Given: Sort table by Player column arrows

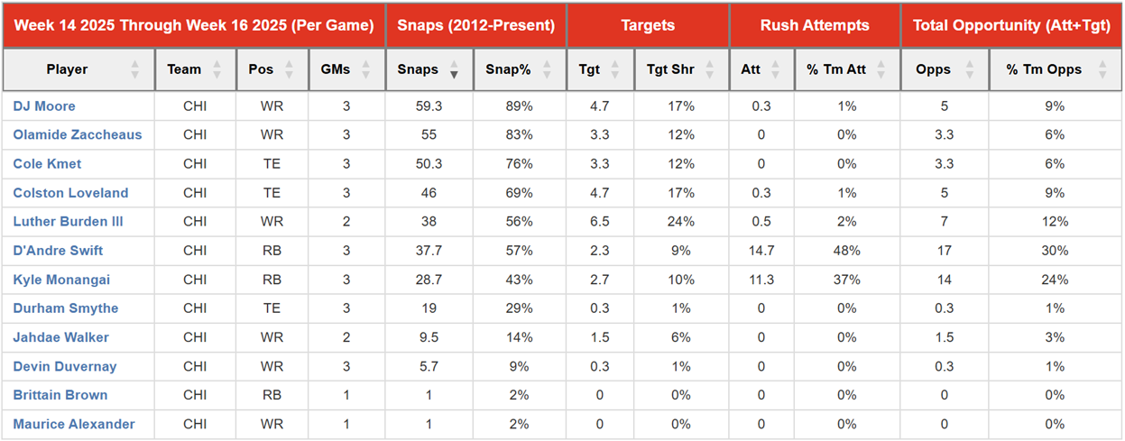Looking at the screenshot, I should pyautogui.click(x=135, y=69).
